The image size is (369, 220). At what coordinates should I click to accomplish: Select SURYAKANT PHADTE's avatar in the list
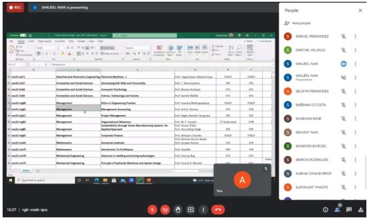(288, 187)
